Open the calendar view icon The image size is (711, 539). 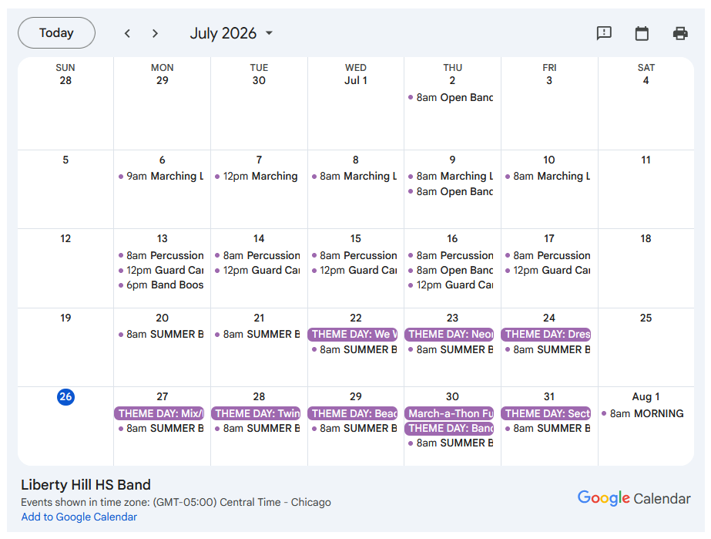tap(642, 33)
